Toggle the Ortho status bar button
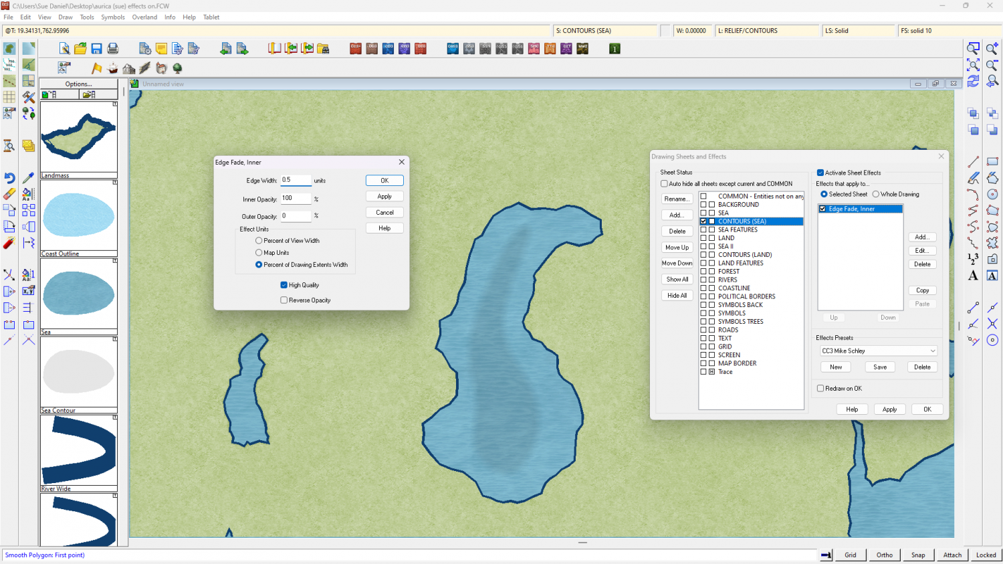 tap(885, 555)
